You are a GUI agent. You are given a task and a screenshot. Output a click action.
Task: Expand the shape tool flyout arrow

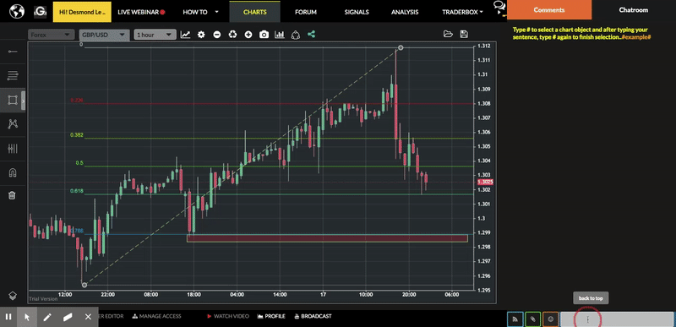coord(24,101)
